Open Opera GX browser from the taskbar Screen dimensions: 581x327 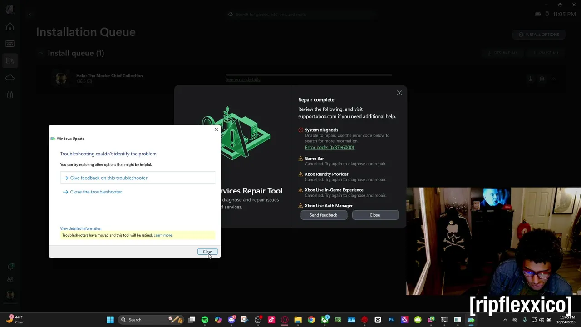285,320
